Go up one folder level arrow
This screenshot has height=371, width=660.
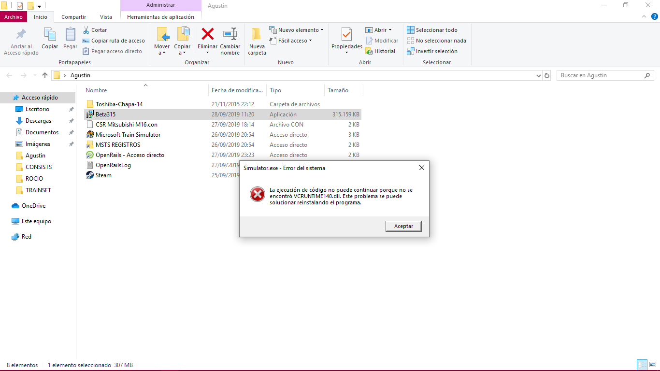45,75
